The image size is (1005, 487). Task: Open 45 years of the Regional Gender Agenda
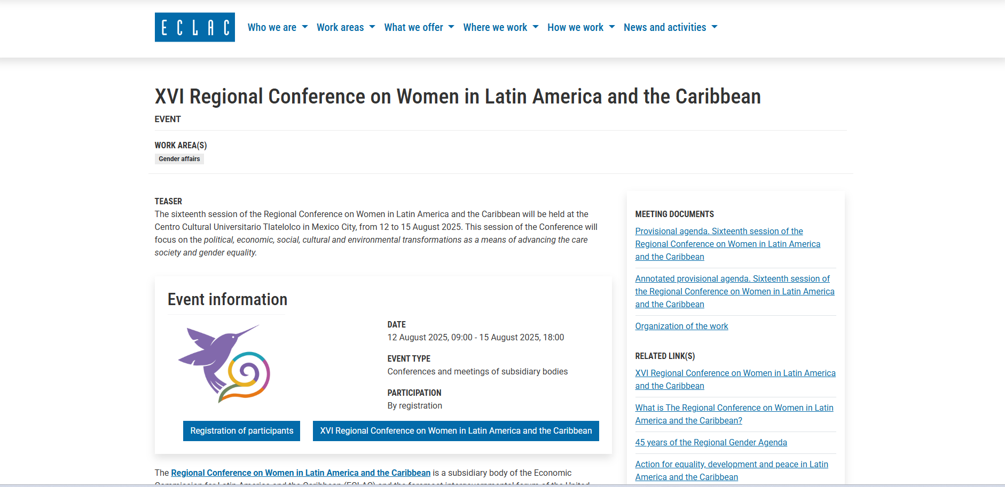point(711,442)
